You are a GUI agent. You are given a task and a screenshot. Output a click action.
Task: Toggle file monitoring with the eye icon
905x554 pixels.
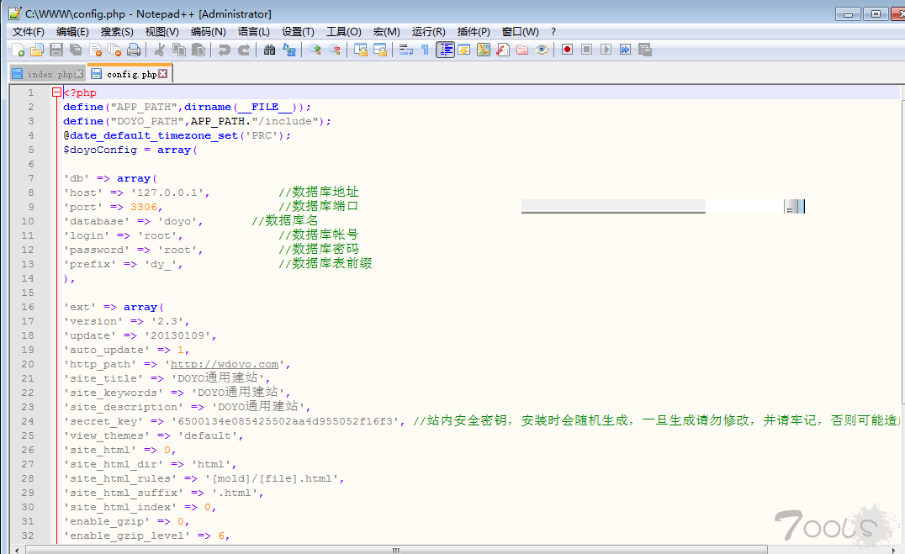tap(542, 50)
